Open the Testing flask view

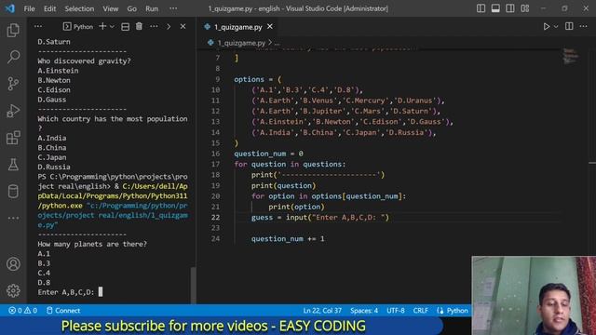[x=13, y=165]
